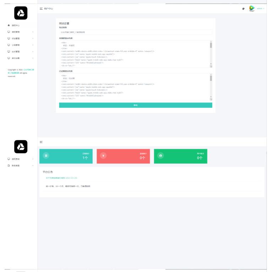Collapse sidebar using hamburger icon beside 用户中心
Viewport: 269px width, 272px height.
point(41,9)
